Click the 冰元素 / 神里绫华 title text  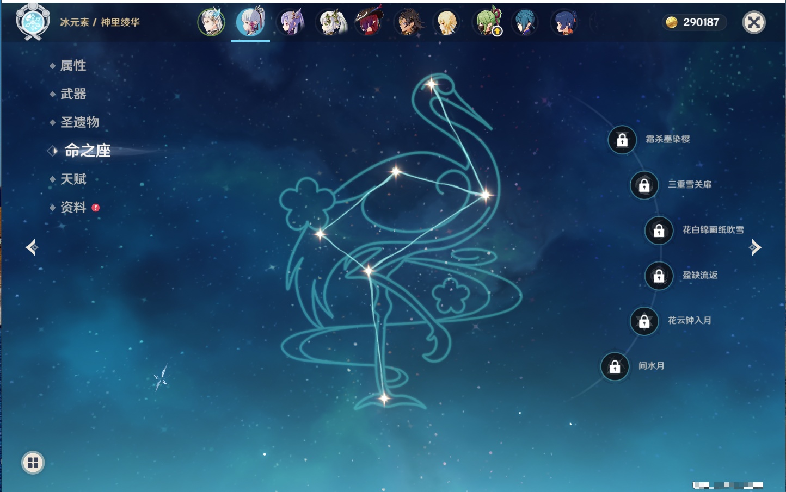[x=100, y=22]
